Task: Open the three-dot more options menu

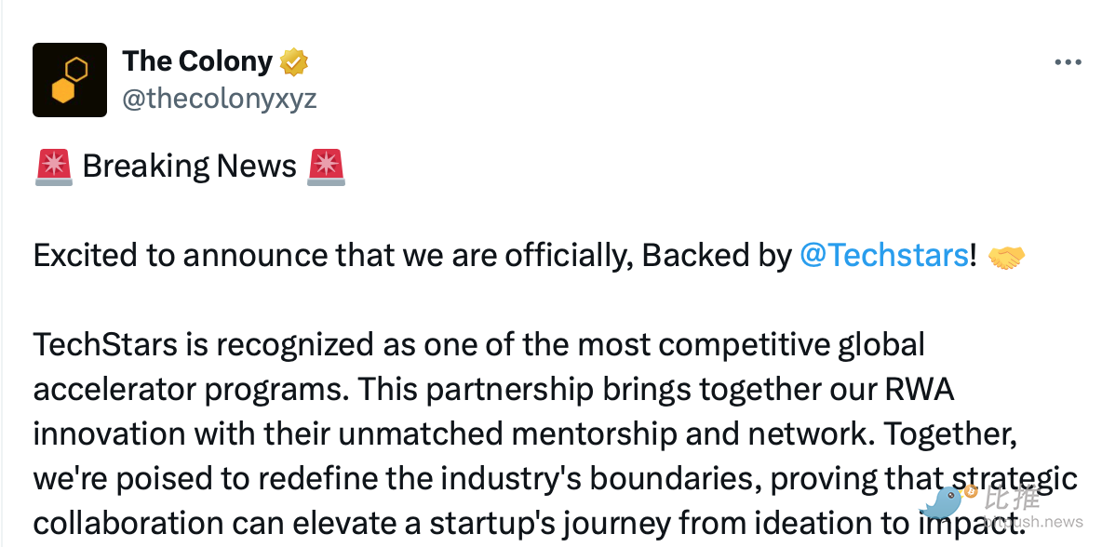Action: point(1068,62)
